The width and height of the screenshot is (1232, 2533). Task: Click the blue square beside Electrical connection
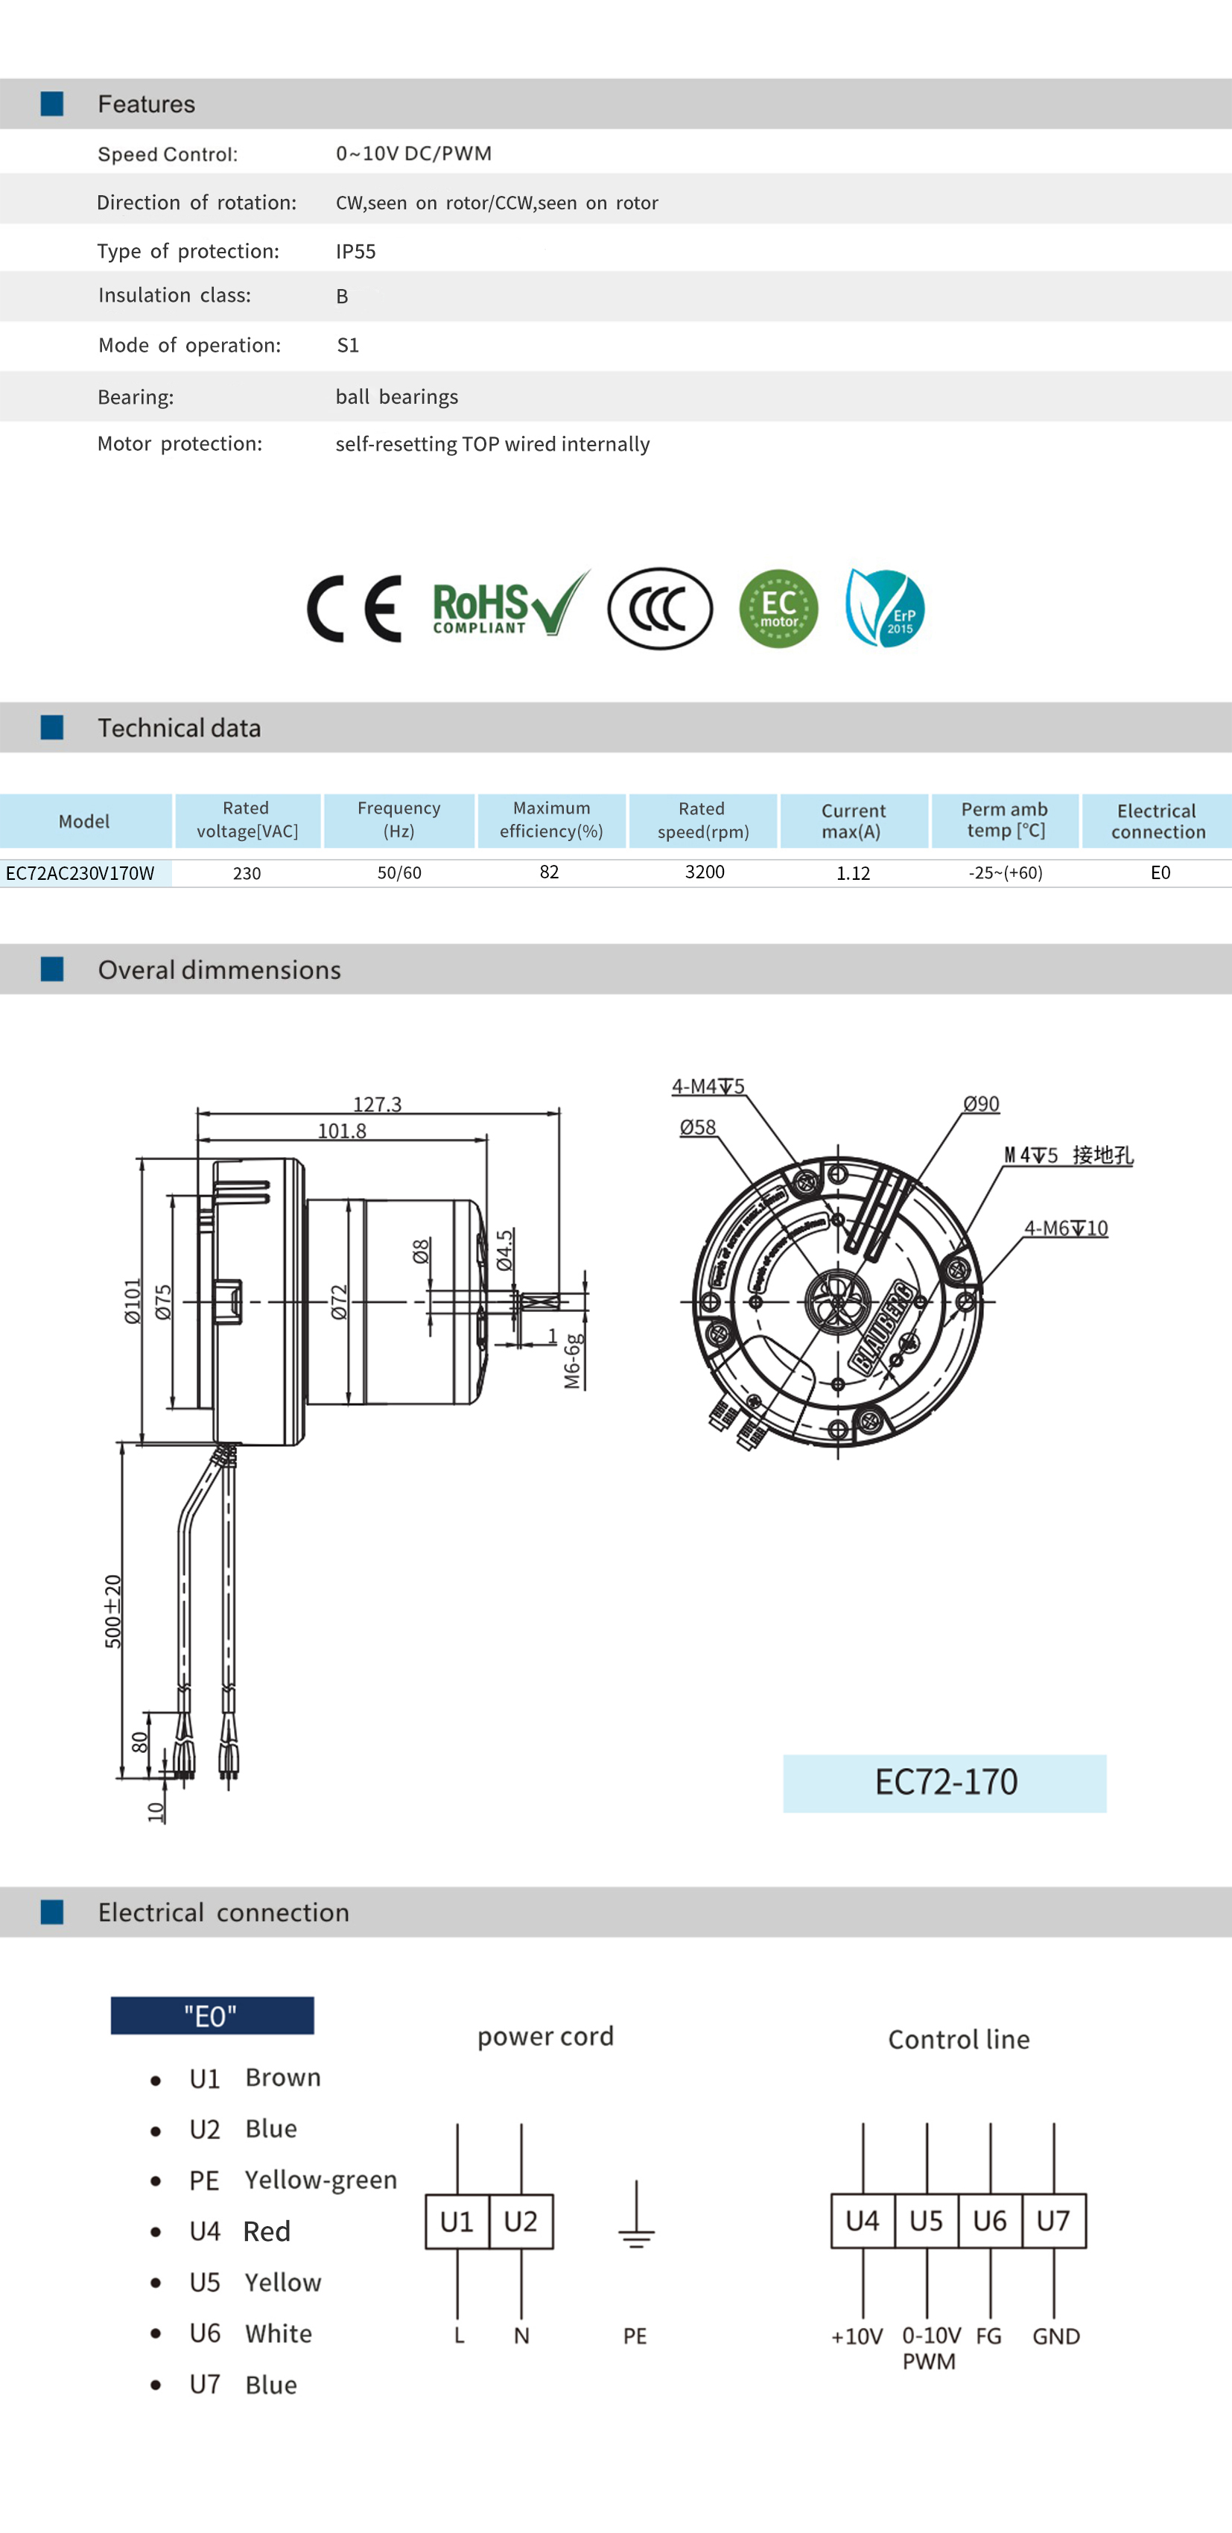(x=52, y=1912)
